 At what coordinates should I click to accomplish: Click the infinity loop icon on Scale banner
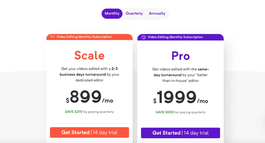pyautogui.click(x=52, y=37)
